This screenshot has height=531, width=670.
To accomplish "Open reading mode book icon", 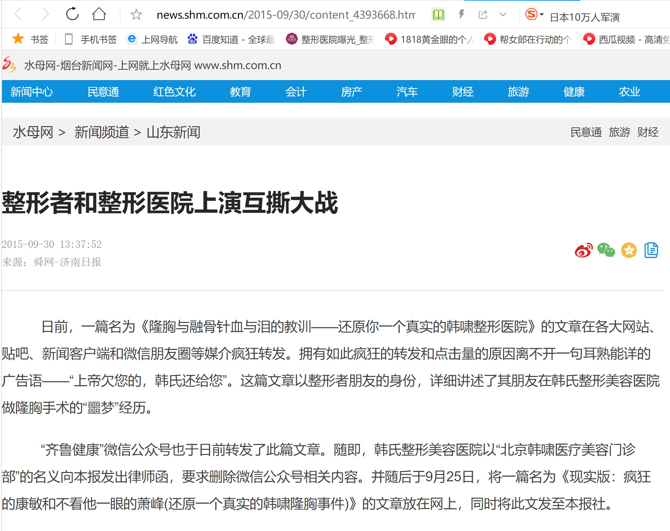I will pyautogui.click(x=438, y=14).
